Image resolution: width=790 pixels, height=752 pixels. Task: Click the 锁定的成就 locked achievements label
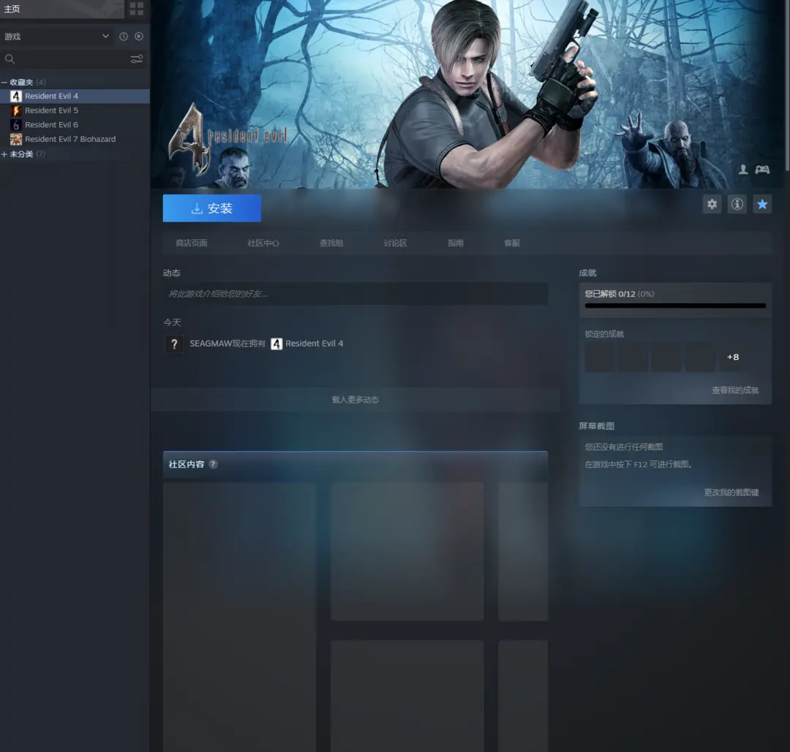(x=605, y=334)
